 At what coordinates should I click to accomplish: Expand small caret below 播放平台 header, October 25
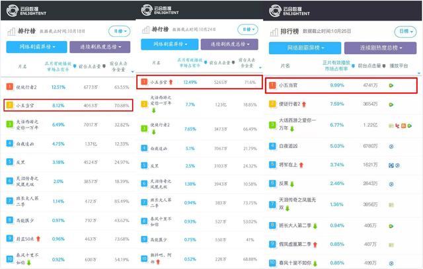[x=418, y=73]
